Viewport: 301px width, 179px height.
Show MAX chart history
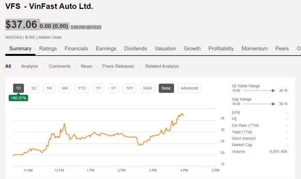148,88
